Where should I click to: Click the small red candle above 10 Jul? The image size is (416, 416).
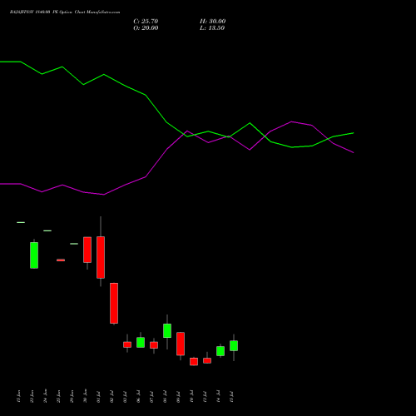194,361
